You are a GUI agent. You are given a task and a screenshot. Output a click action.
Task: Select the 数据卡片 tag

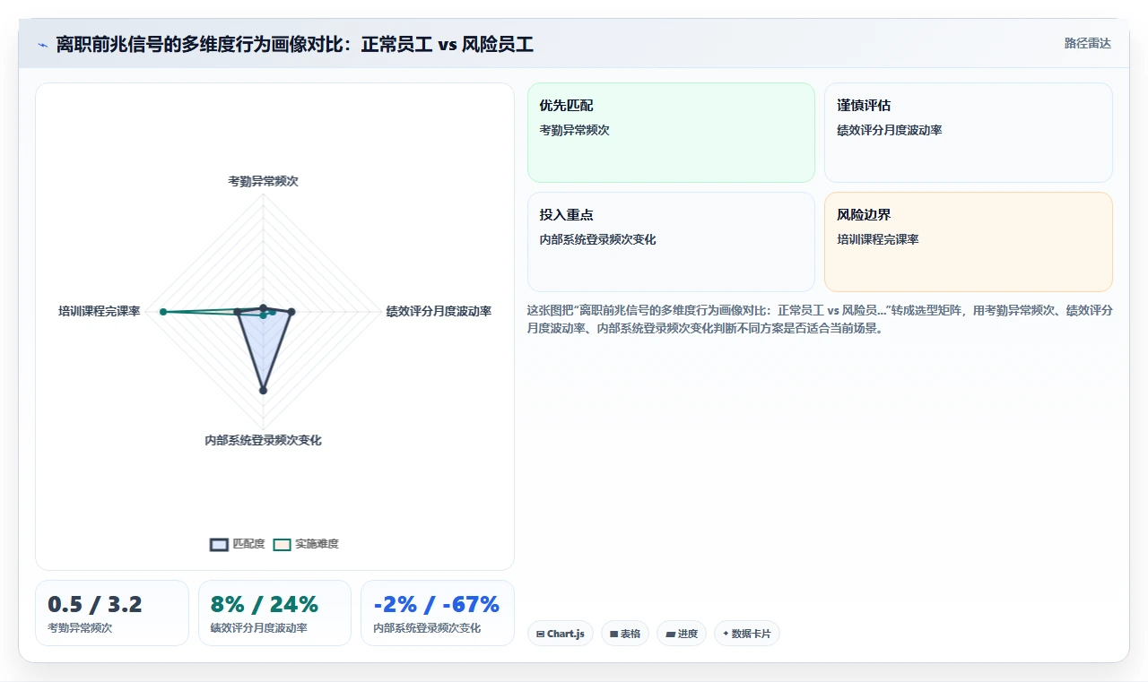(747, 634)
